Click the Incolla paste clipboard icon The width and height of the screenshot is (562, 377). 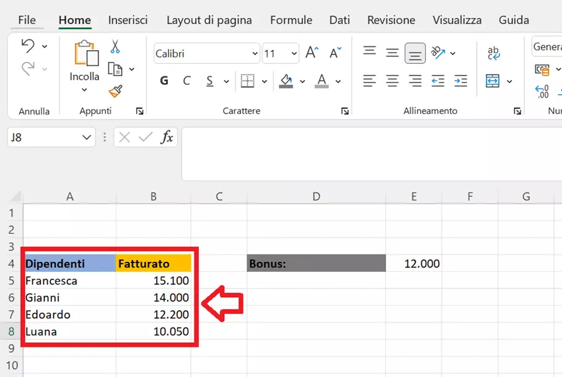coord(86,53)
